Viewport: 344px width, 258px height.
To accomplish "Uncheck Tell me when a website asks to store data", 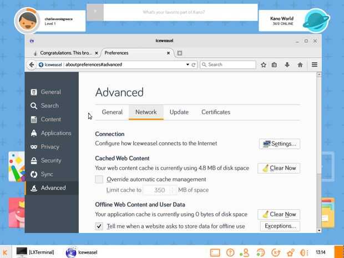I will coord(99,226).
